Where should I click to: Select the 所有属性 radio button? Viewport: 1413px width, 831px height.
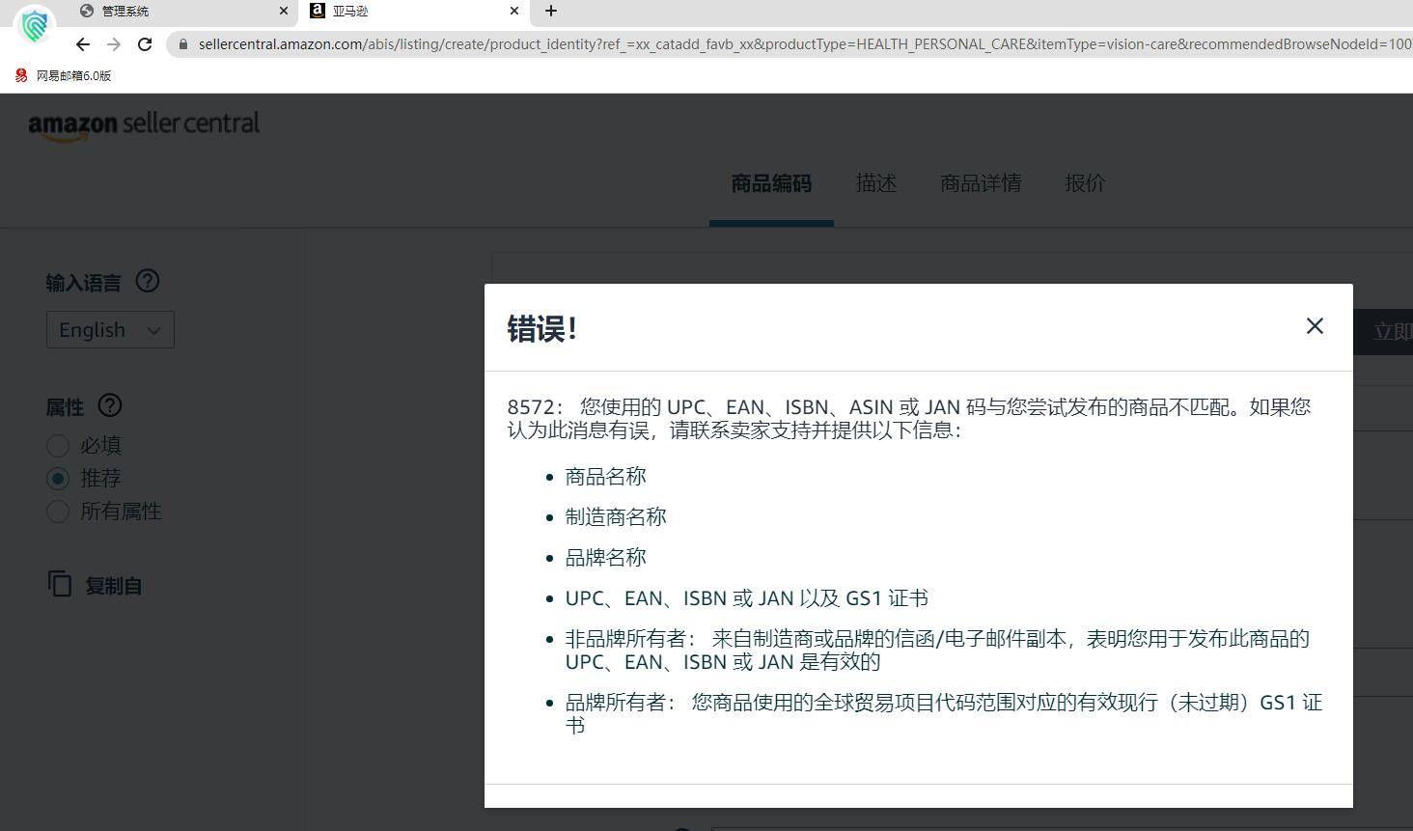point(58,512)
